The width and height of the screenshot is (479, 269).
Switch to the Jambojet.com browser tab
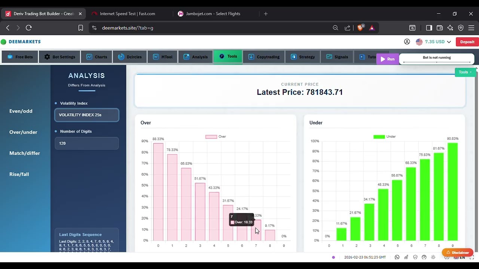(214, 14)
